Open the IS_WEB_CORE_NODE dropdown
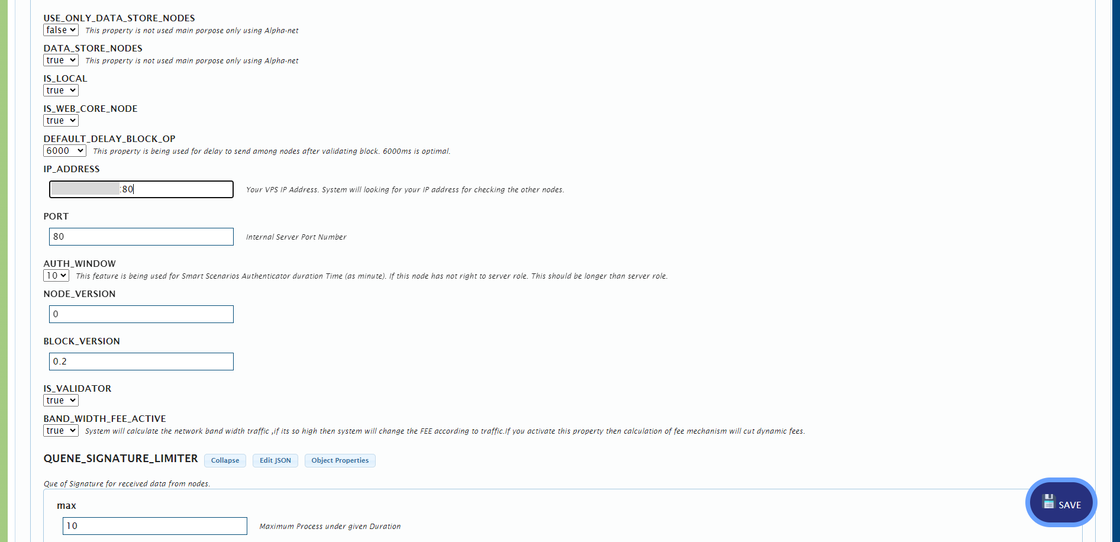The height and width of the screenshot is (542, 1120). pyautogui.click(x=61, y=121)
